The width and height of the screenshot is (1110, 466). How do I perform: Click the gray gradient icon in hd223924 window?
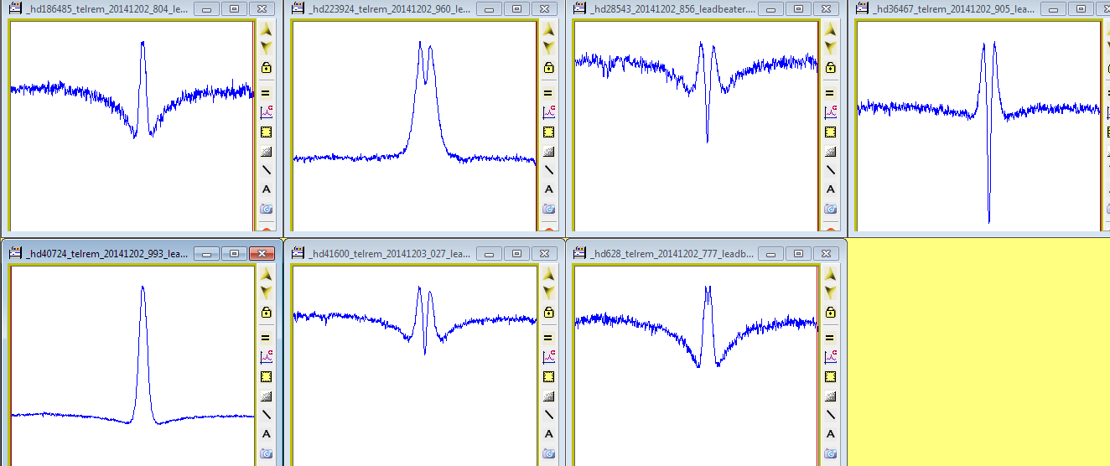548,152
